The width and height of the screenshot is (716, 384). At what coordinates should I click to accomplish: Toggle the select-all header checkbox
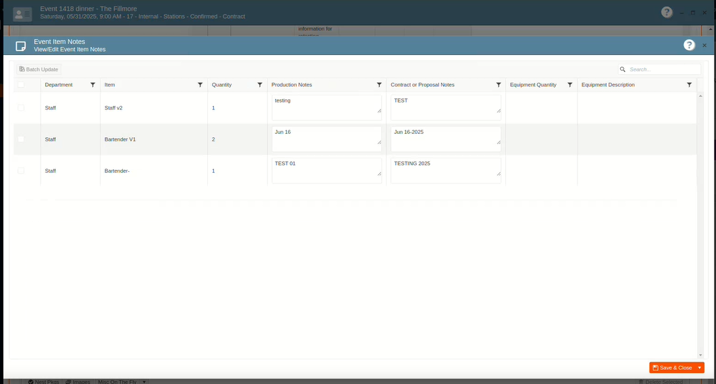21,84
